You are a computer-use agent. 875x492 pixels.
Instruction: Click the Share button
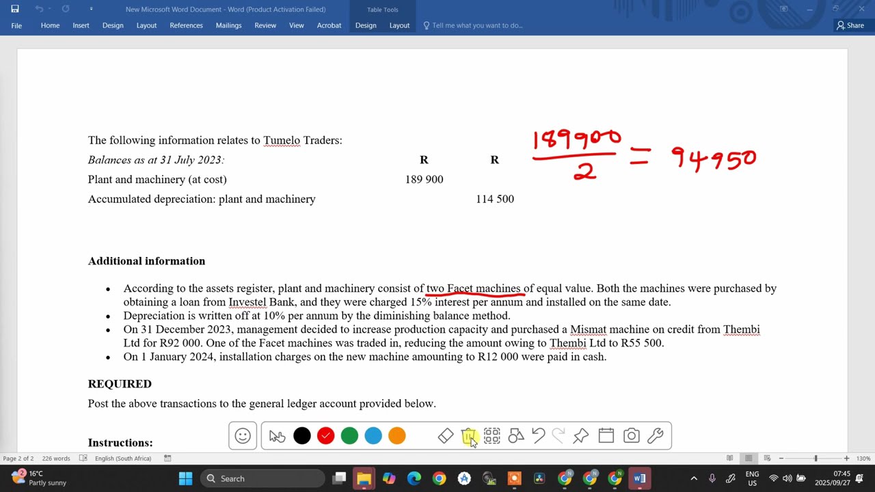click(x=850, y=25)
